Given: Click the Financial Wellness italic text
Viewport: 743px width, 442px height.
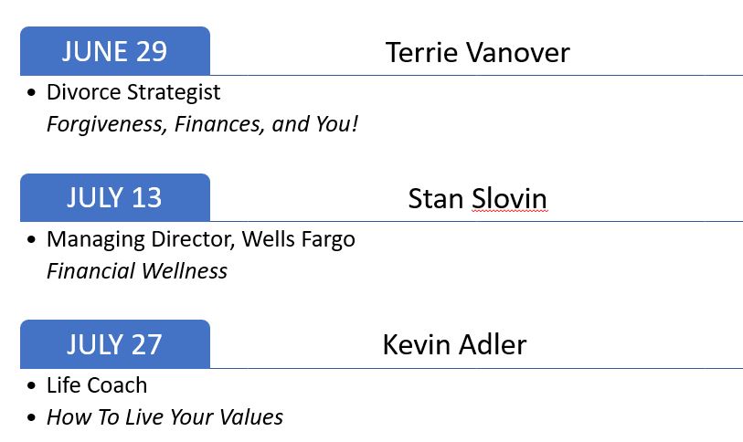Looking at the screenshot, I should (x=137, y=271).
